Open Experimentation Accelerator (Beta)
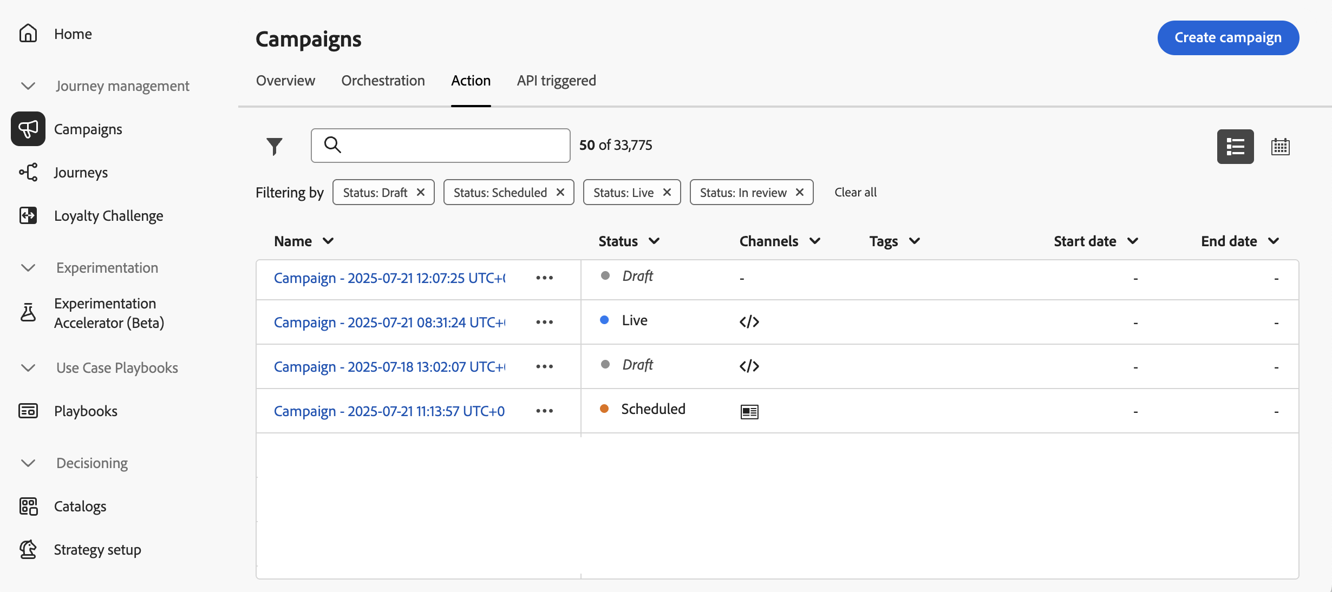1332x592 pixels. pos(108,313)
